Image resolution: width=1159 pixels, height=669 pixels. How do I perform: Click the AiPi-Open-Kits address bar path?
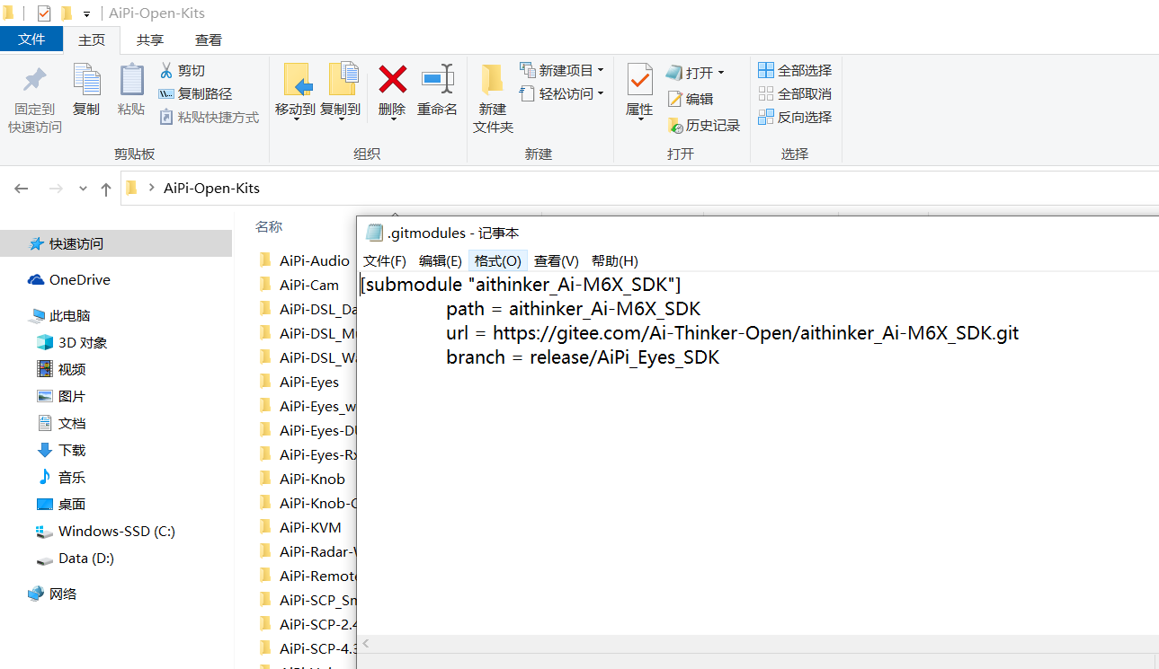click(x=211, y=189)
